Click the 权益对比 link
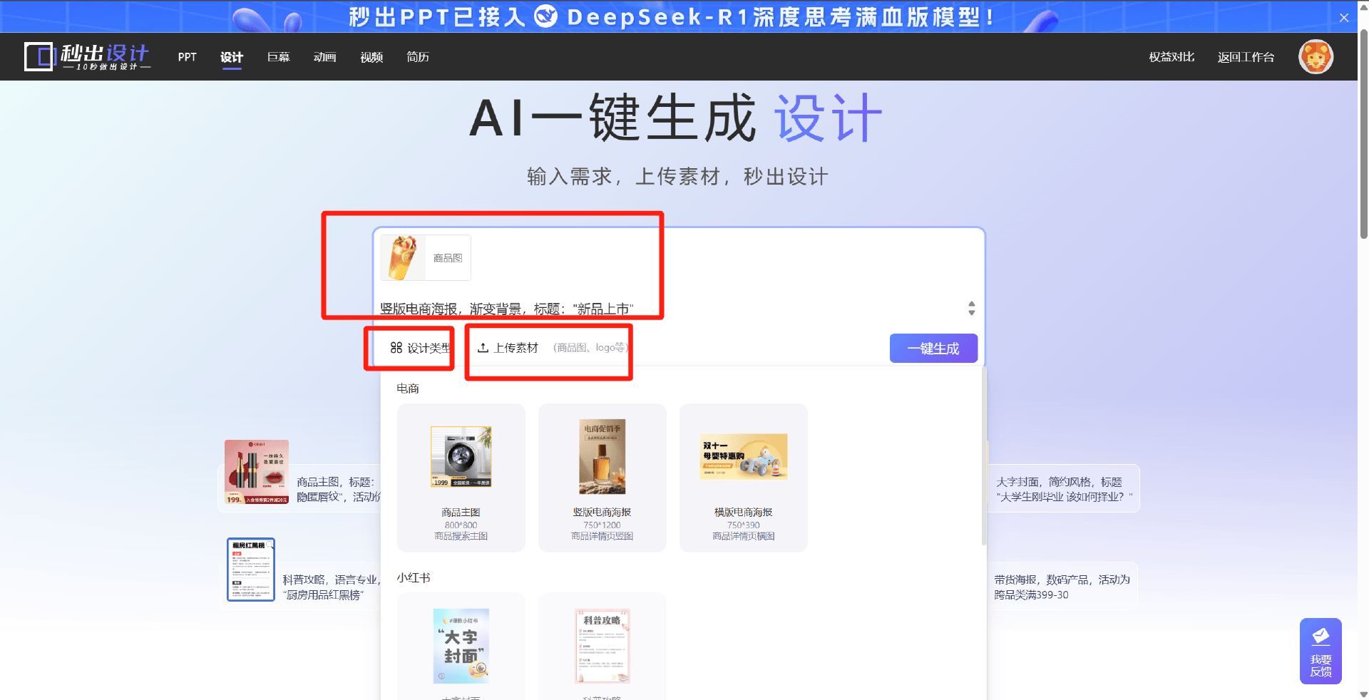Viewport: 1369px width, 700px height. 1171,57
